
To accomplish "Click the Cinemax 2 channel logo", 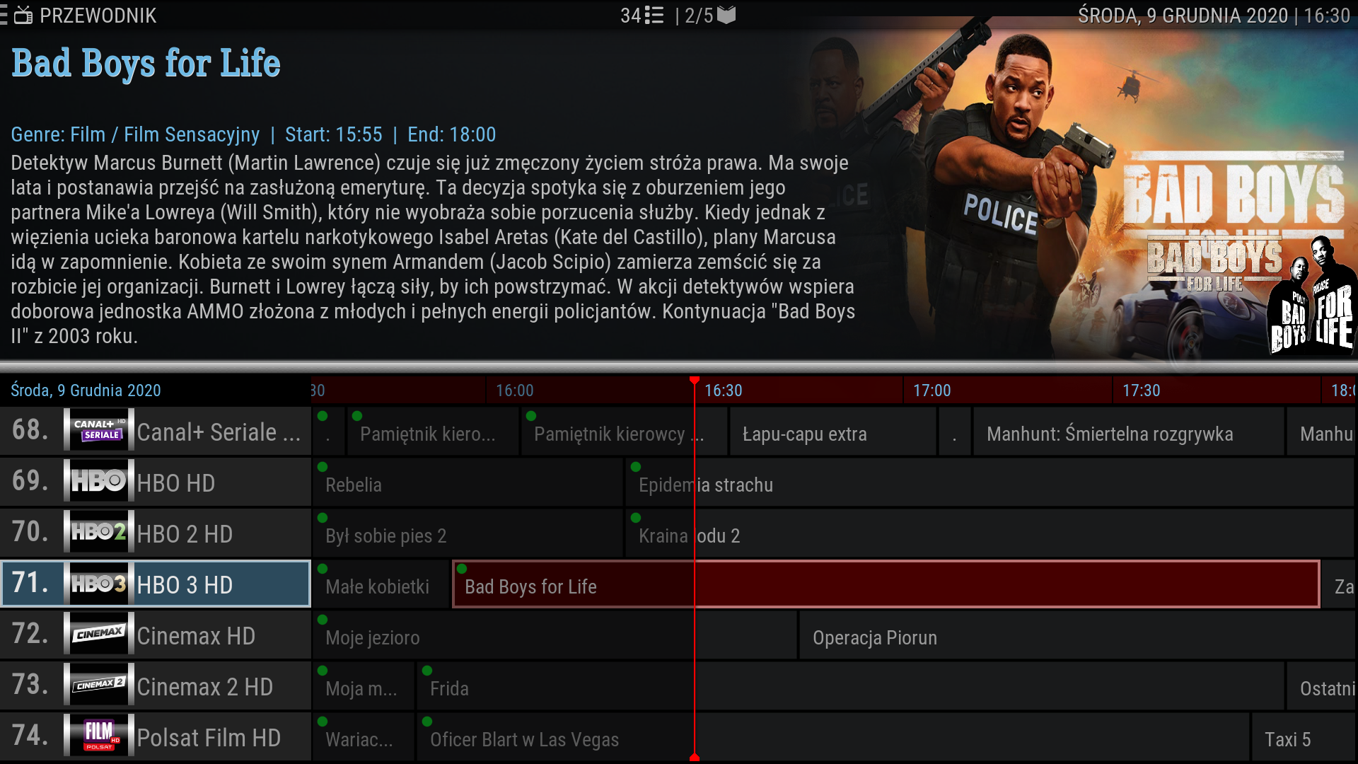I will point(98,685).
